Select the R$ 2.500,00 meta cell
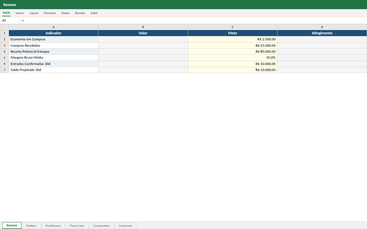Viewport: 367px width, 229px height. [x=233, y=39]
